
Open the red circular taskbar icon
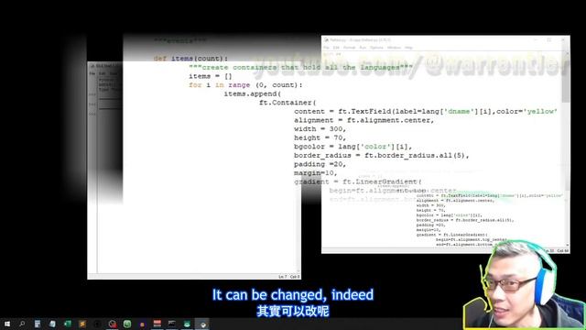112,324
